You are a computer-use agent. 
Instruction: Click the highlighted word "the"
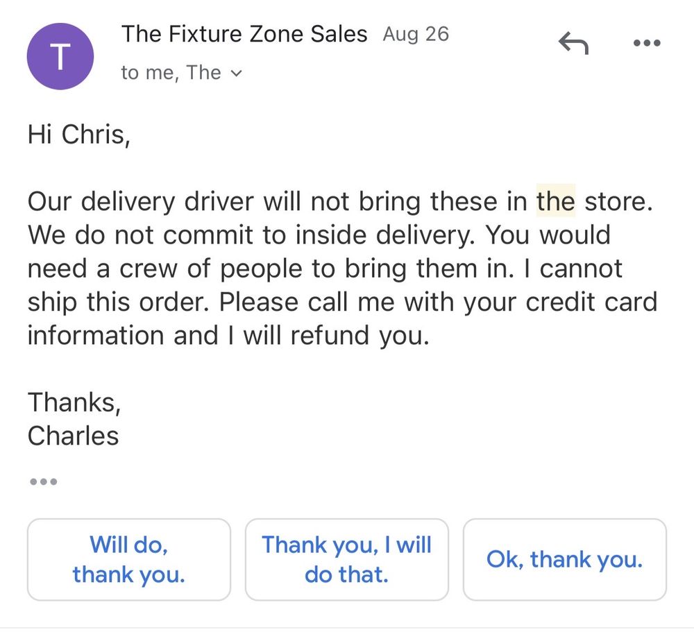(555, 201)
